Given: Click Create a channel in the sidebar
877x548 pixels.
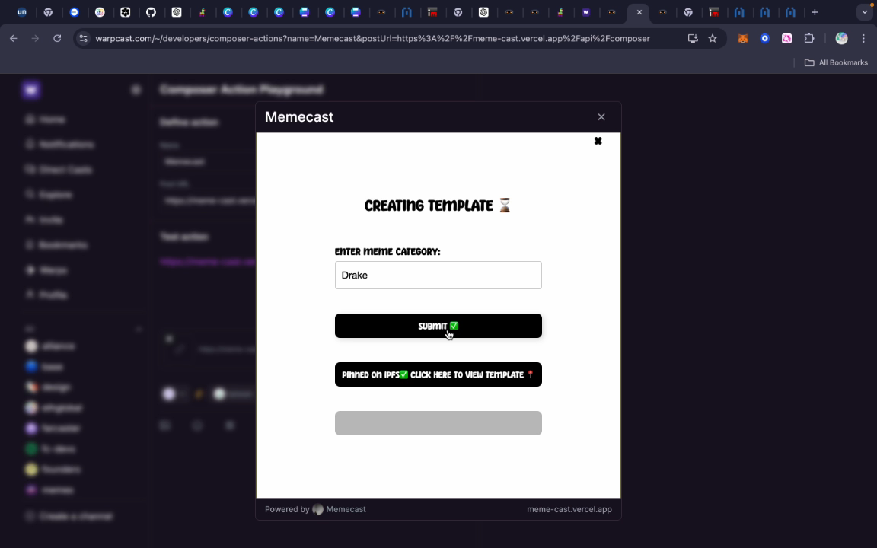Looking at the screenshot, I should (69, 516).
